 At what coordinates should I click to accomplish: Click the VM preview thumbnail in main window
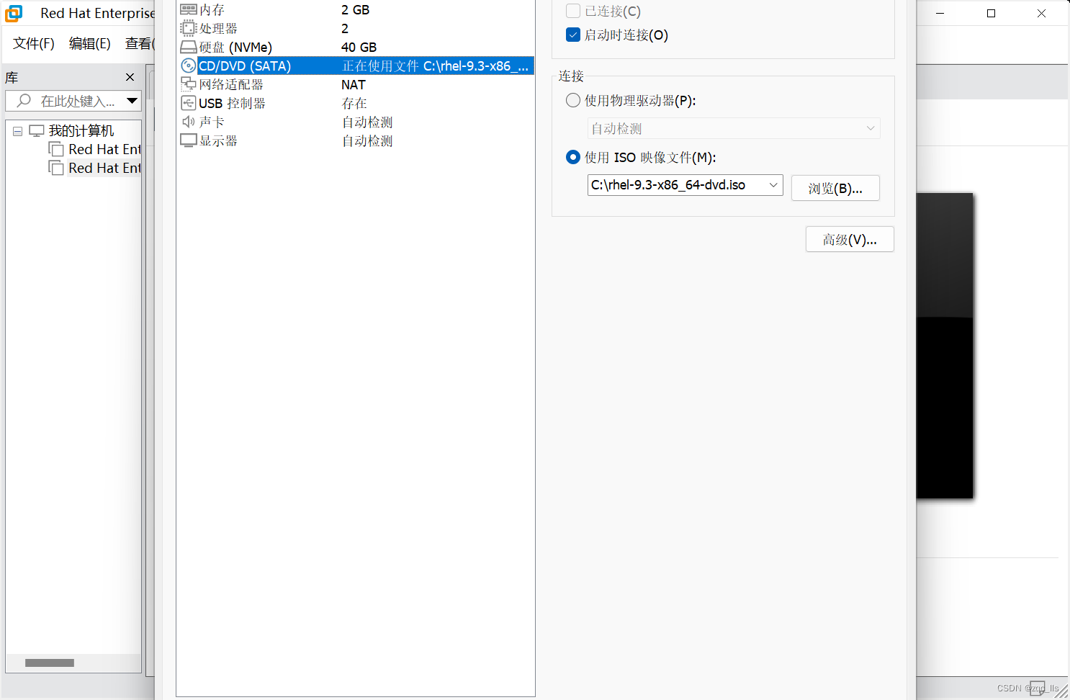click(x=945, y=346)
